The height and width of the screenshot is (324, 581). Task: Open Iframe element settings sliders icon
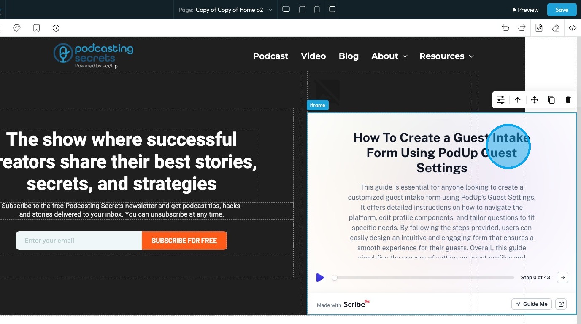coord(501,100)
